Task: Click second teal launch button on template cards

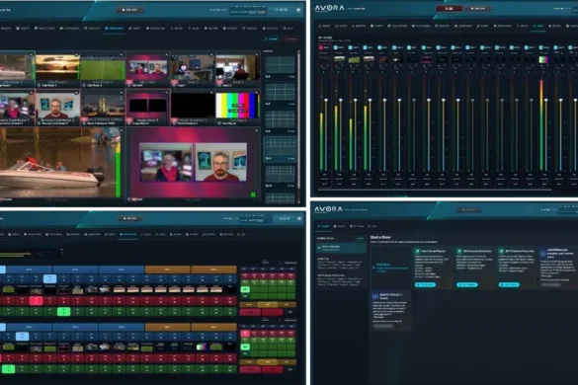Action: click(x=467, y=284)
